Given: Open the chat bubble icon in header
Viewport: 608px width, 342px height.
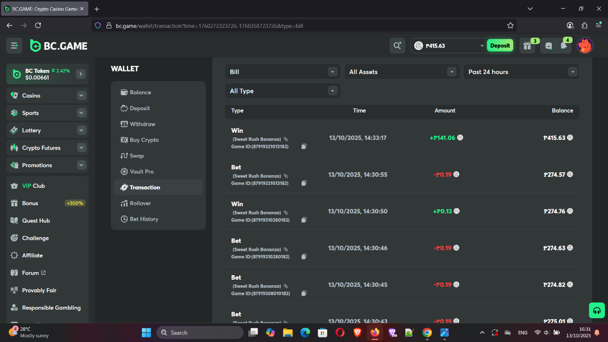Looking at the screenshot, I should point(548,46).
